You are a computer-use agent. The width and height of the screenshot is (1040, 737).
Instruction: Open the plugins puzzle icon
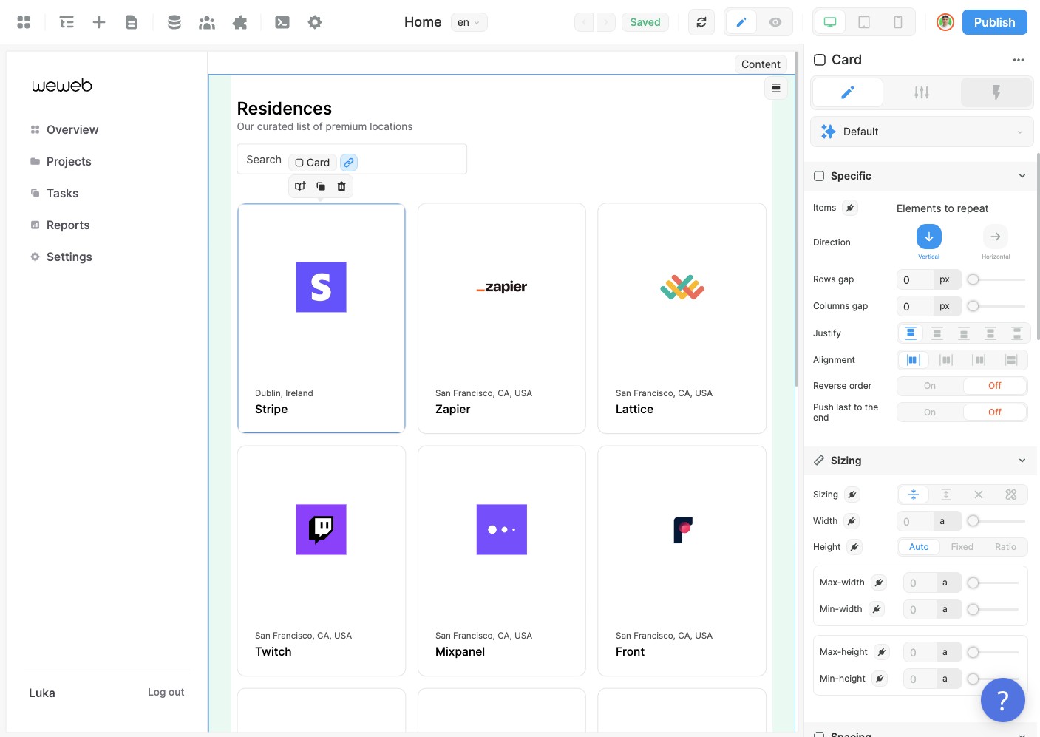239,22
